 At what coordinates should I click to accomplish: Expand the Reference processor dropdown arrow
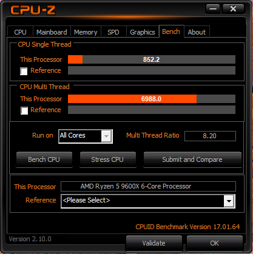coord(229,201)
